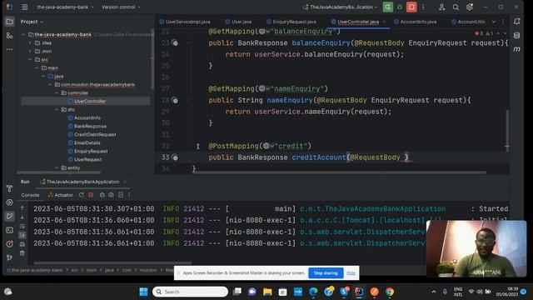Stop process in Run panel toolbar
This screenshot has height=300, width=533.
click(91, 195)
